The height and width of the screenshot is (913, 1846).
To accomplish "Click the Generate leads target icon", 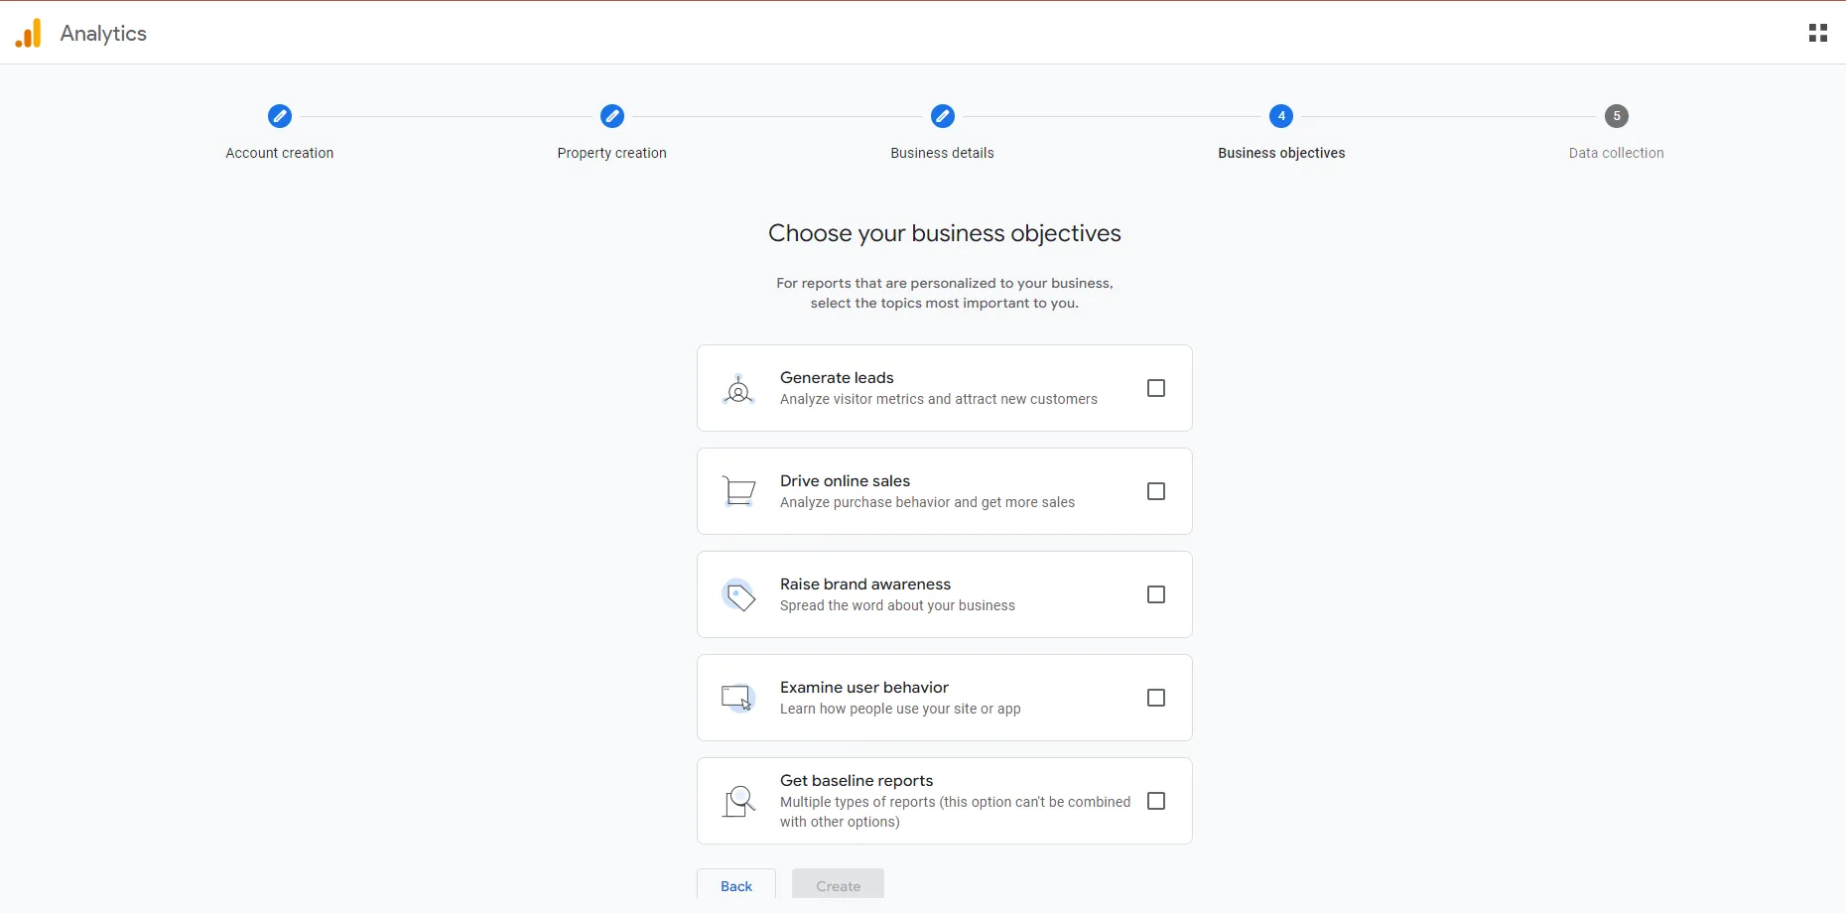I will [738, 389].
